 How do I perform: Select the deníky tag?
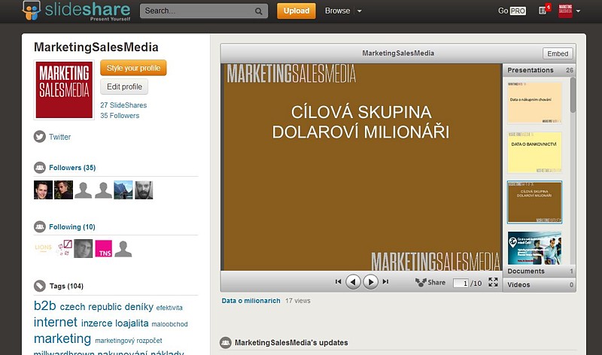tap(139, 307)
